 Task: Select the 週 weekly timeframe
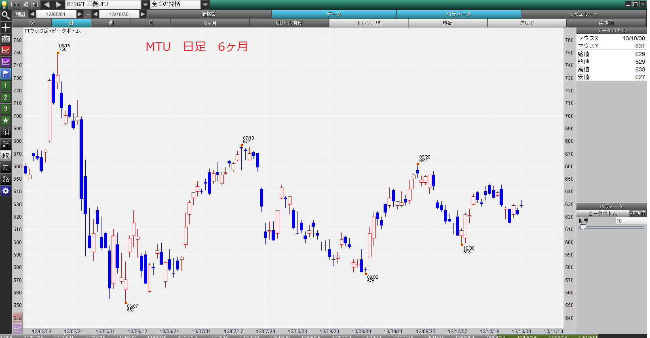111,23
